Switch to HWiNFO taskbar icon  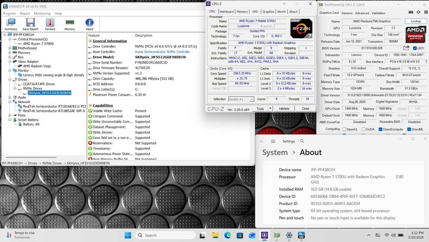click(x=301, y=235)
